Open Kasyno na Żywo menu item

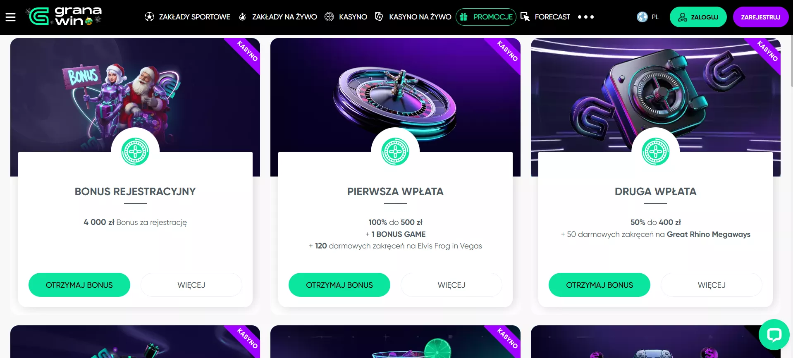[420, 17]
